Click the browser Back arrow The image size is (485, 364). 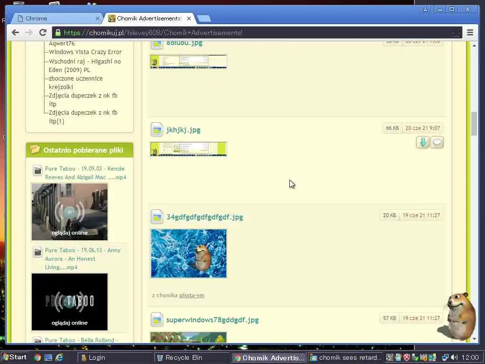click(15, 33)
